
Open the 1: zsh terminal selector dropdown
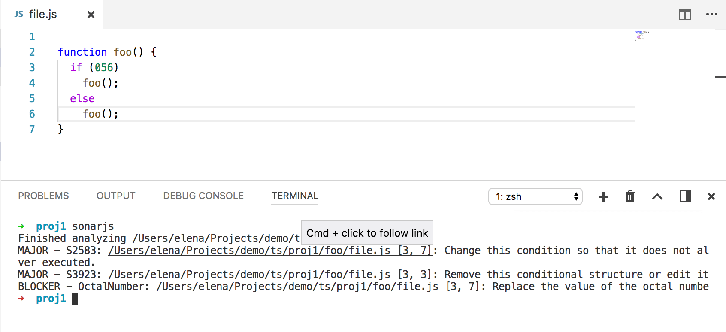coord(535,196)
